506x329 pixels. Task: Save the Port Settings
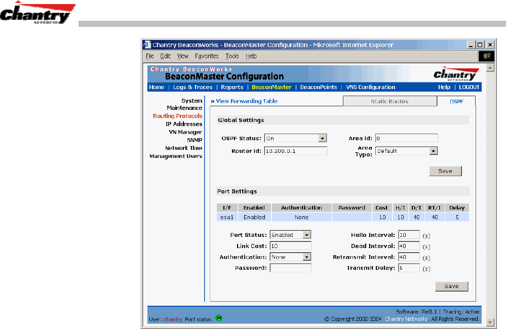tap(451, 286)
